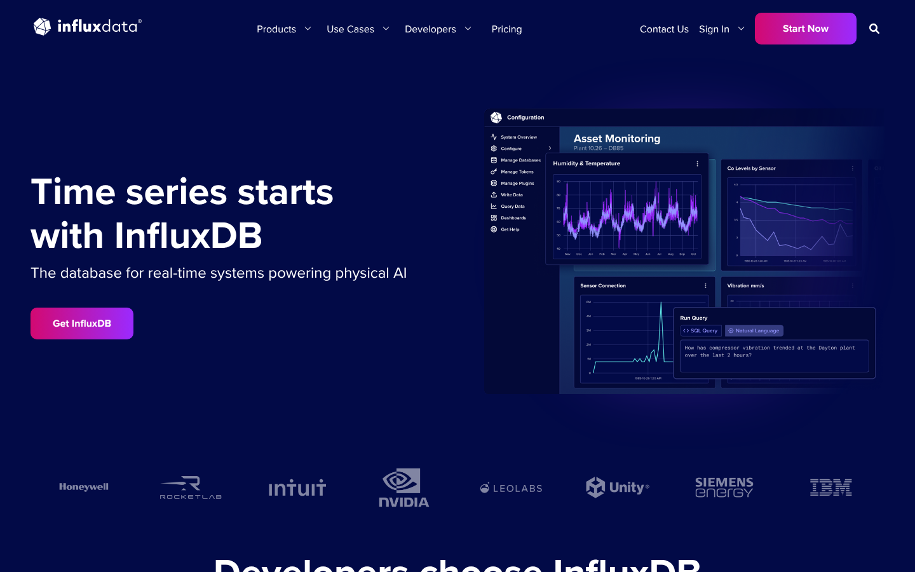Image resolution: width=915 pixels, height=572 pixels.
Task: Click the Configure gear icon in sidebar
Action: click(494, 148)
